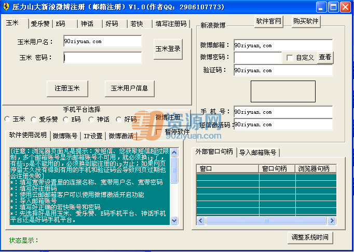This screenshot has width=354, height=252.
Task: Click the table horizontal scrollbar thumb
Action: point(266,220)
